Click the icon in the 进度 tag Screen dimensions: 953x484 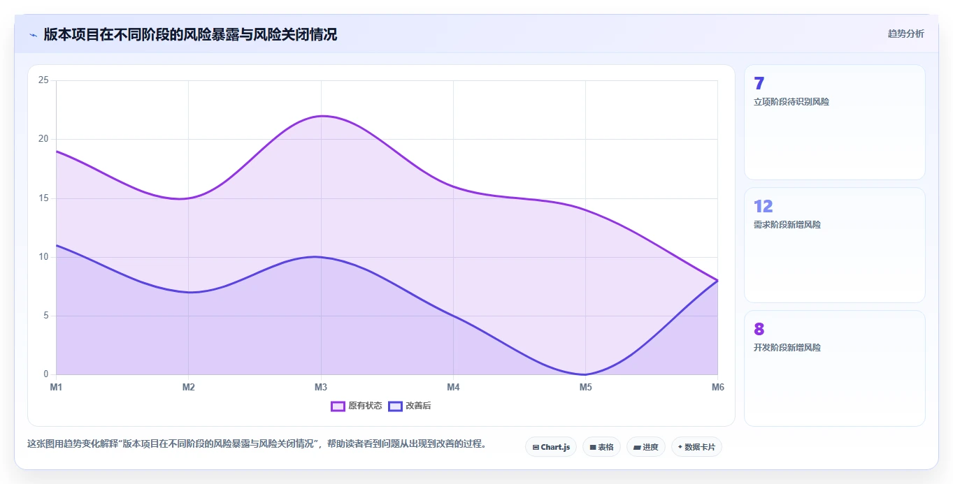tap(637, 447)
